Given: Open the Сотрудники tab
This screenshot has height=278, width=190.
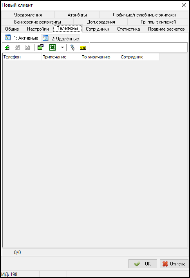Looking at the screenshot, I should click(98, 29).
